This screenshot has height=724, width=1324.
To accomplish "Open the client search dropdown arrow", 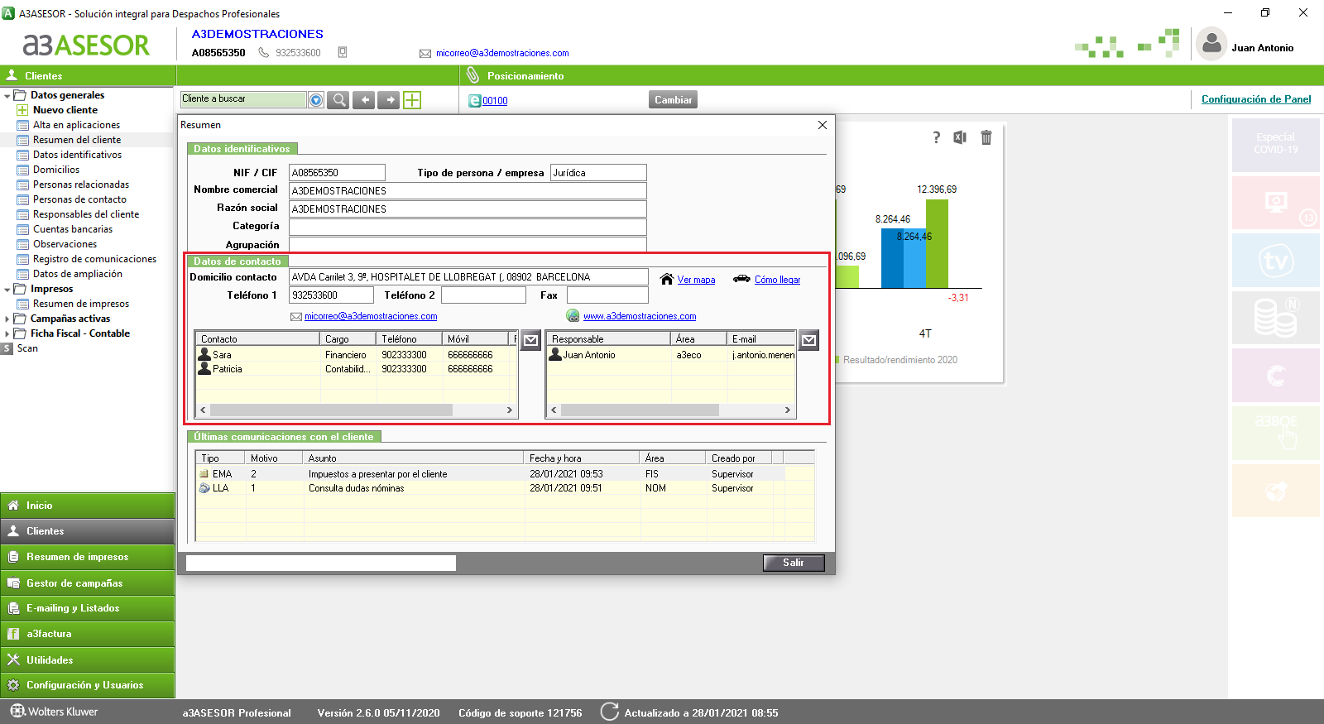I will click(316, 100).
